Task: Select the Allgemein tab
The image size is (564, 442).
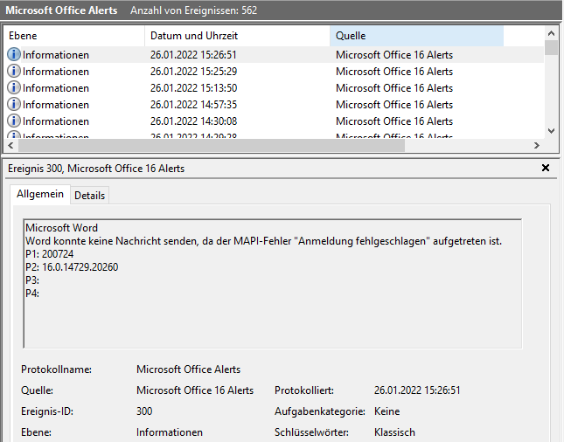Action: 40,195
